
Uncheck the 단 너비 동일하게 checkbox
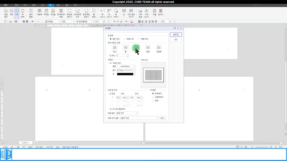tap(111, 109)
